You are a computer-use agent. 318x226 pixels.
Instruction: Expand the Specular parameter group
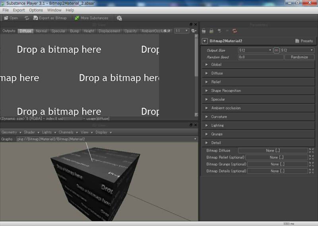pyautogui.click(x=258, y=99)
